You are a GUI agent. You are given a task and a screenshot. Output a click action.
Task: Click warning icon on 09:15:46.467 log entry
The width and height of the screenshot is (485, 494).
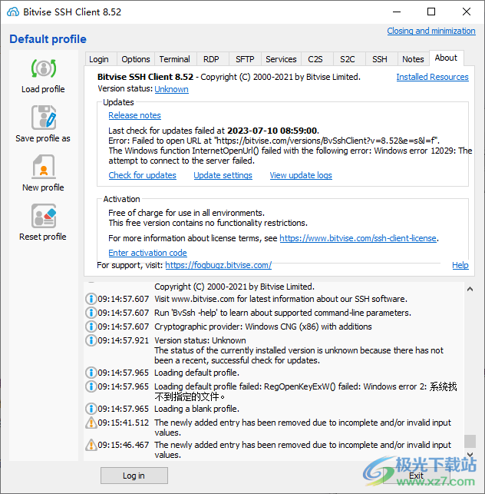tap(91, 445)
